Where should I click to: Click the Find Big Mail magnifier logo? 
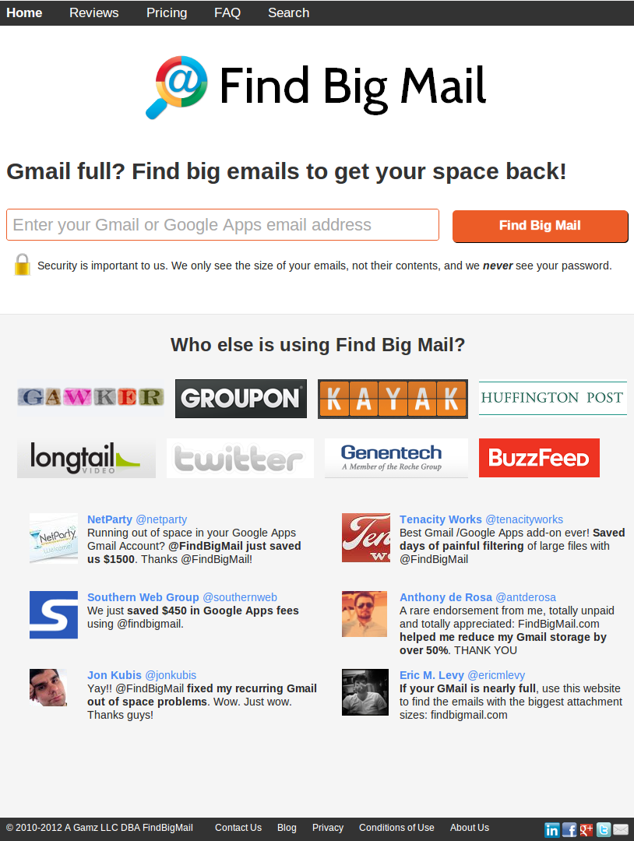[x=177, y=87]
